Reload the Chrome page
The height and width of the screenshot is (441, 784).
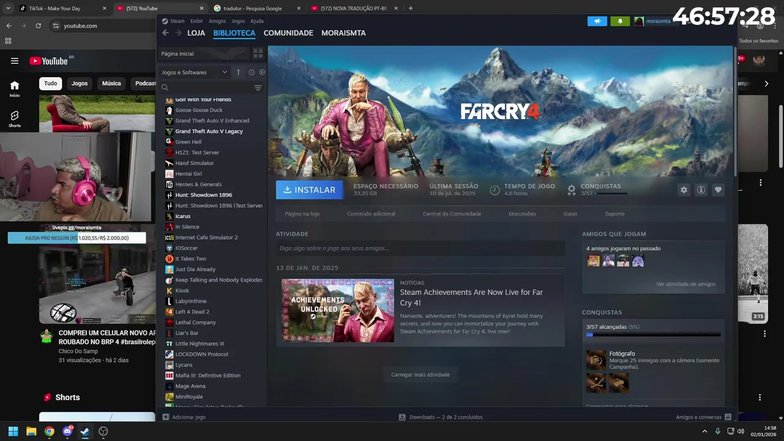pos(38,26)
